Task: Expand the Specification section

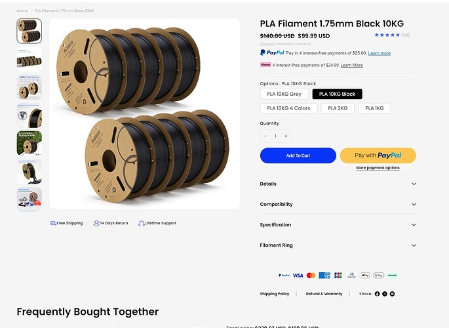Action: click(x=338, y=225)
